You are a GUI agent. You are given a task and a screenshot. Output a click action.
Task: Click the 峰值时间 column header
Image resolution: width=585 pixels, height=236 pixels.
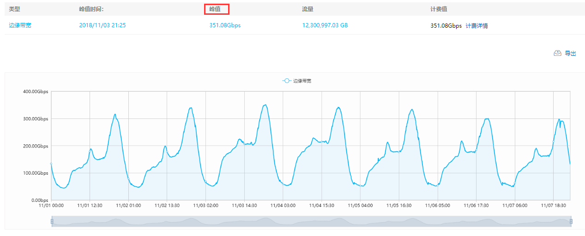[x=90, y=9]
